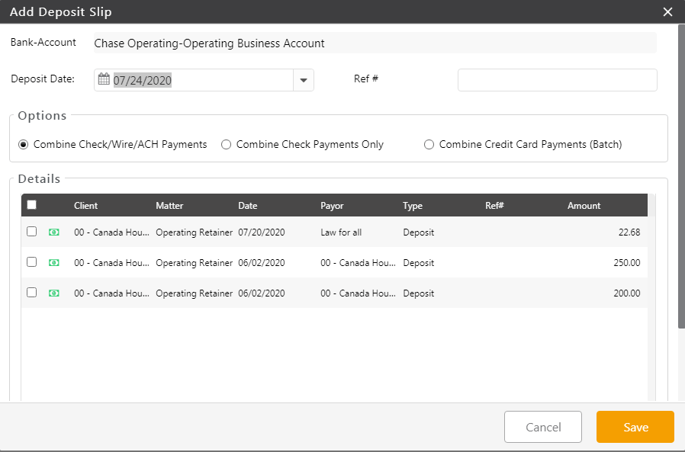Click the green cash icon on the 22.68 row
Image resolution: width=685 pixels, height=452 pixels.
tap(53, 232)
